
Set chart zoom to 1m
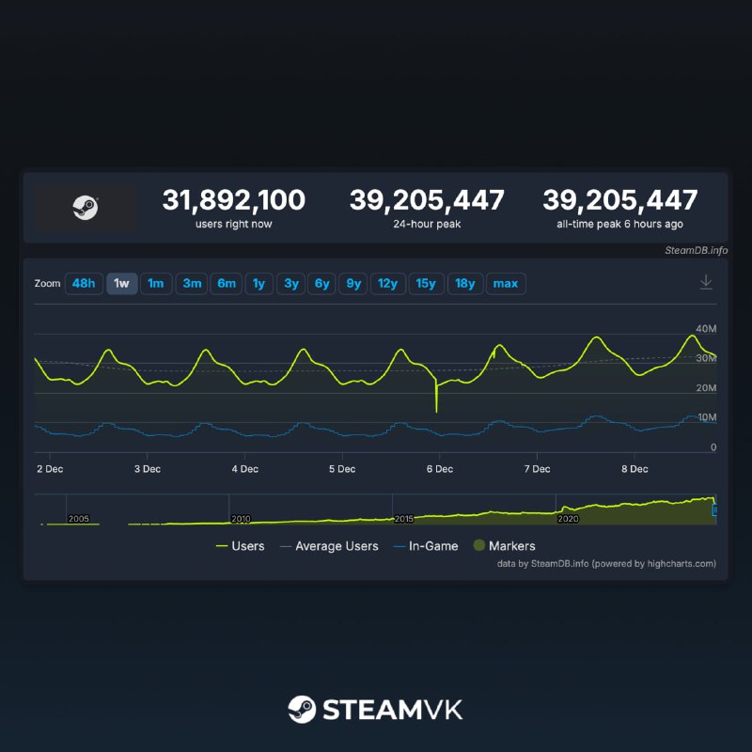pos(156,284)
